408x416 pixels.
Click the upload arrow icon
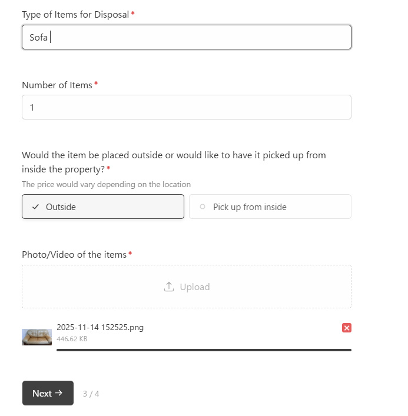(x=169, y=287)
